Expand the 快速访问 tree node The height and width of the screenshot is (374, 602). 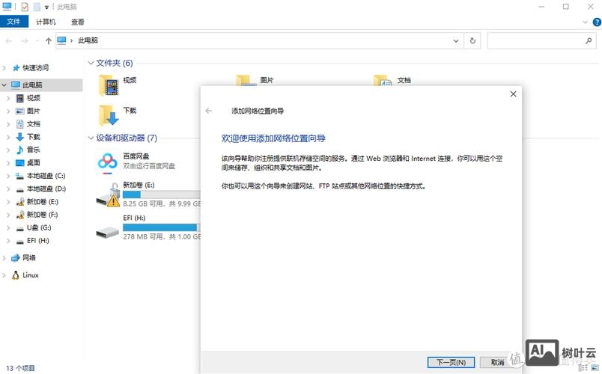click(4, 68)
